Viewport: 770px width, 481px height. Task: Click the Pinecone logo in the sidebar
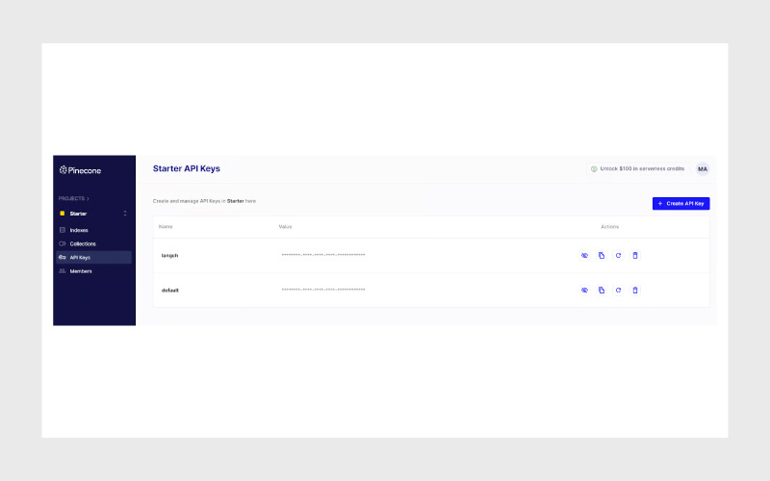(80, 170)
